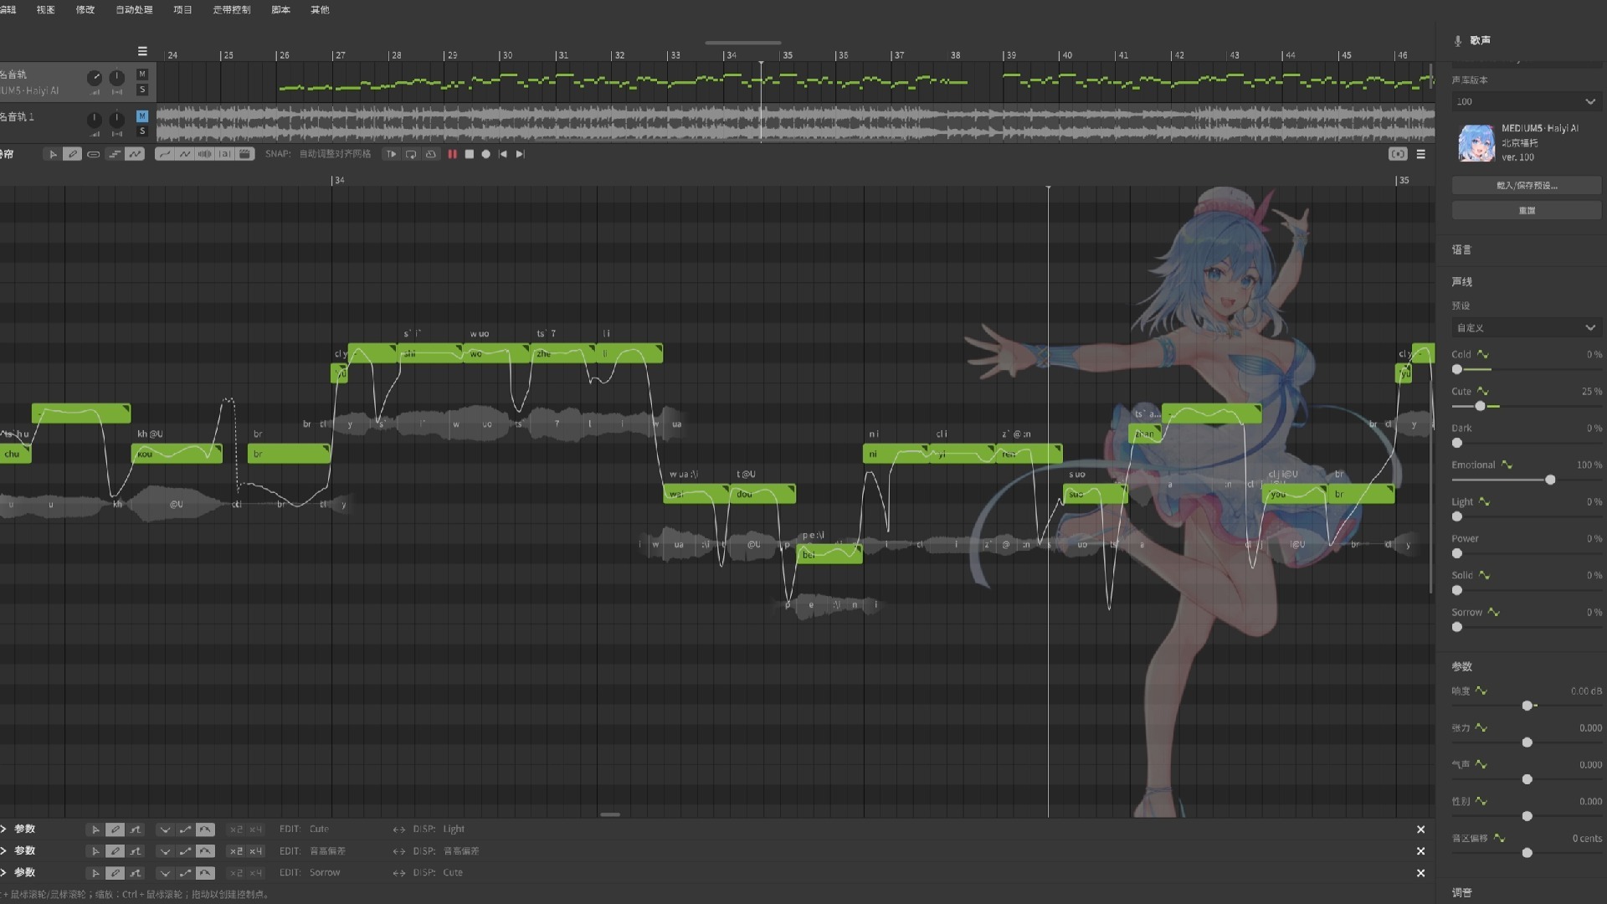1607x904 pixels.
Task: Solo the 音轨 1 audio track
Action: [142, 131]
